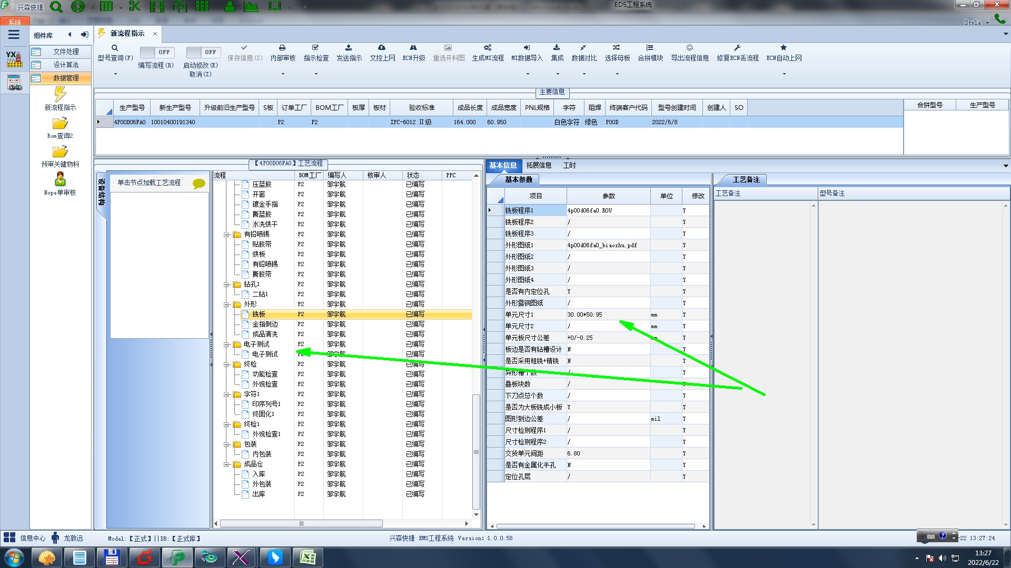Click the 系统 orange button

15,22
